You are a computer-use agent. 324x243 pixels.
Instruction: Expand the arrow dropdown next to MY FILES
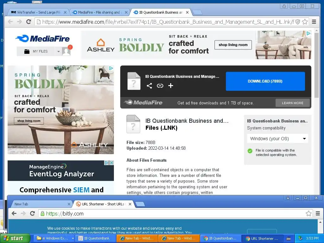tap(59, 51)
